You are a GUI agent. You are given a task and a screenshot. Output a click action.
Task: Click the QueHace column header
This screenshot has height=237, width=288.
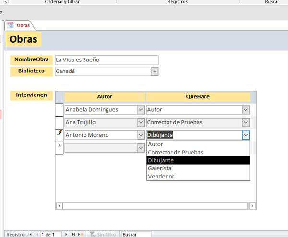click(x=198, y=96)
